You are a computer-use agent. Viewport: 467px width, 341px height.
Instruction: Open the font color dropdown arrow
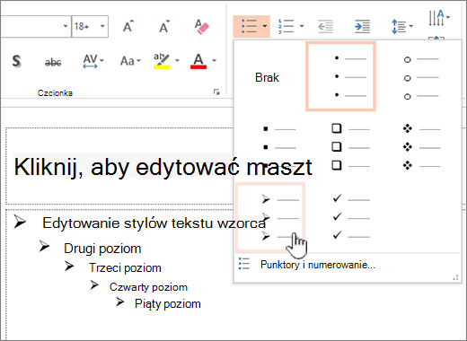click(214, 61)
